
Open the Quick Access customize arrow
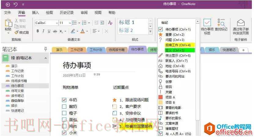(23, 5)
